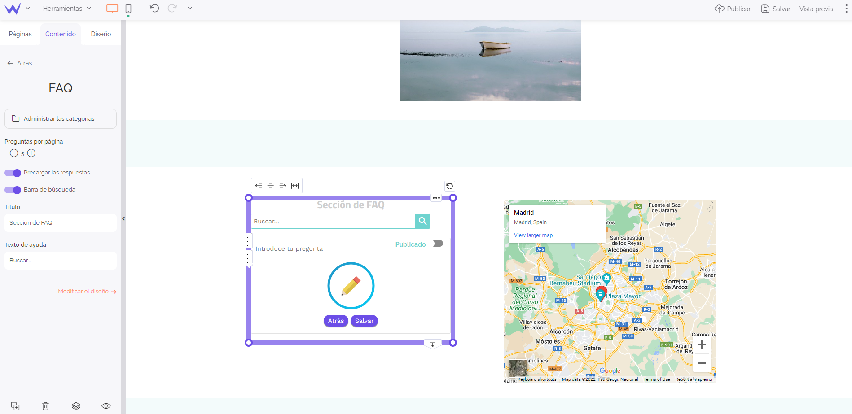Viewport: 852px width, 414px height.
Task: Collapse the left sidebar panel
Action: pyautogui.click(x=123, y=219)
